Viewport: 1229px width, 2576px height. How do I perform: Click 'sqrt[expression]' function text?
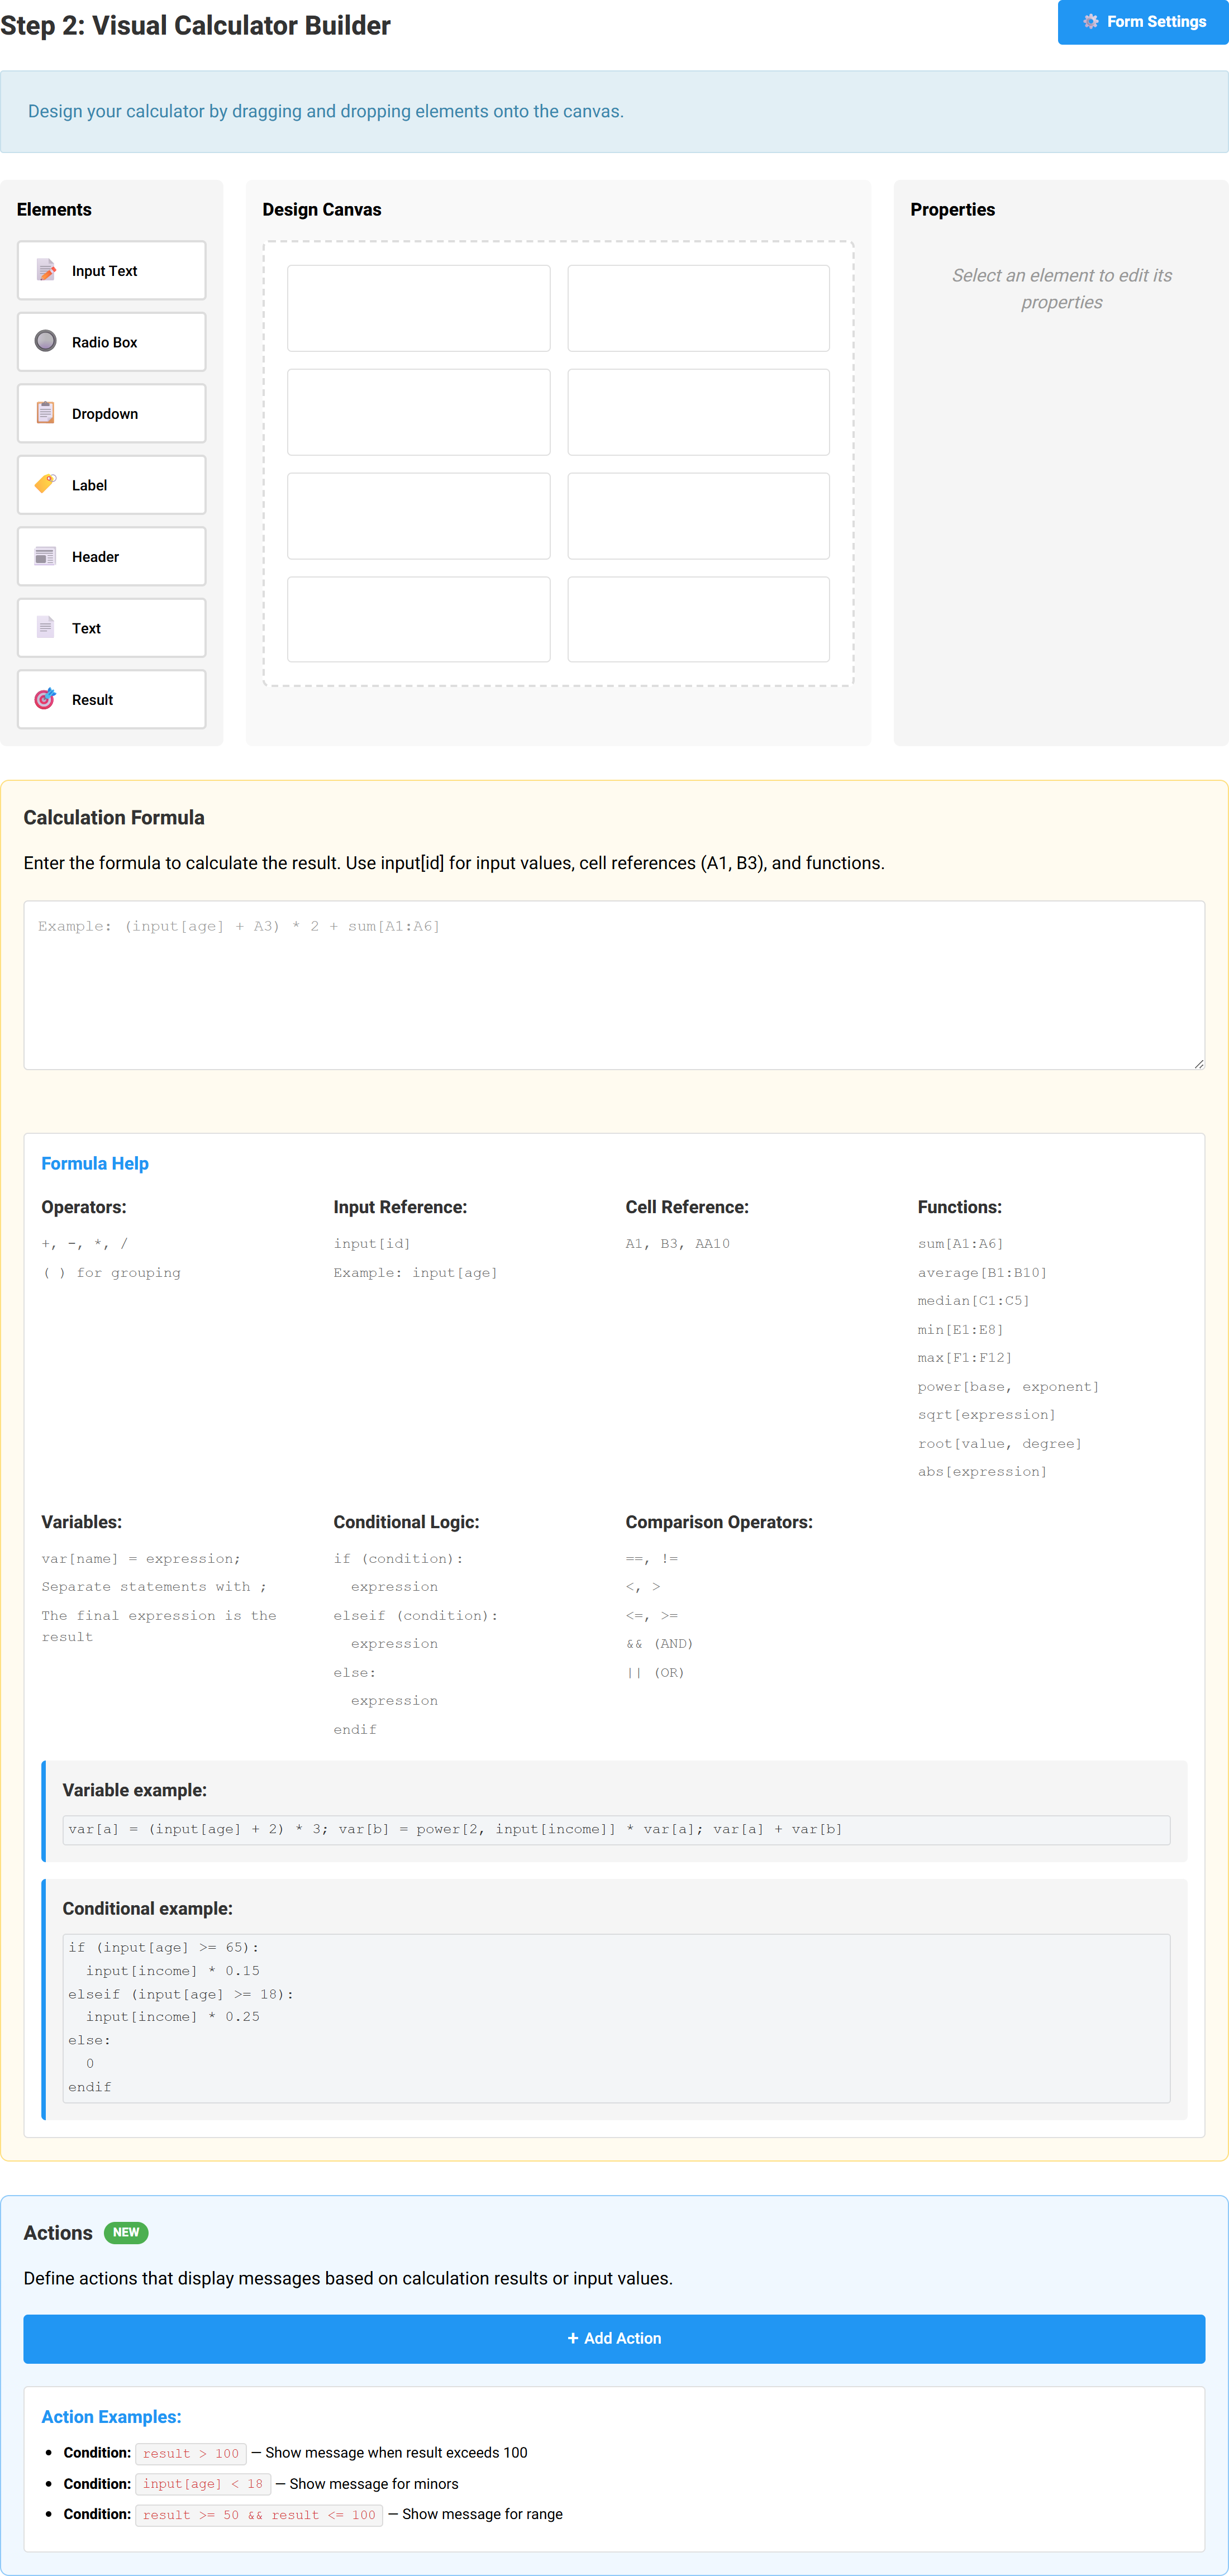coord(986,1414)
